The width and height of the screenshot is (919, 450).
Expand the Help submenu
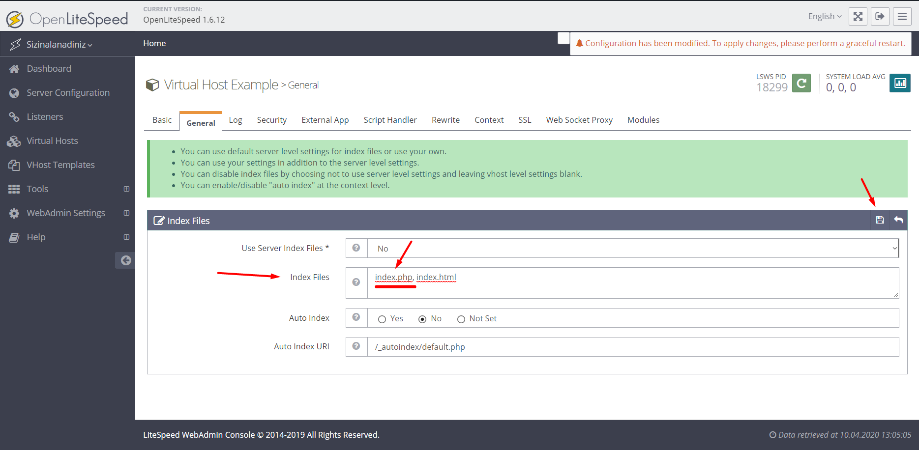click(126, 237)
